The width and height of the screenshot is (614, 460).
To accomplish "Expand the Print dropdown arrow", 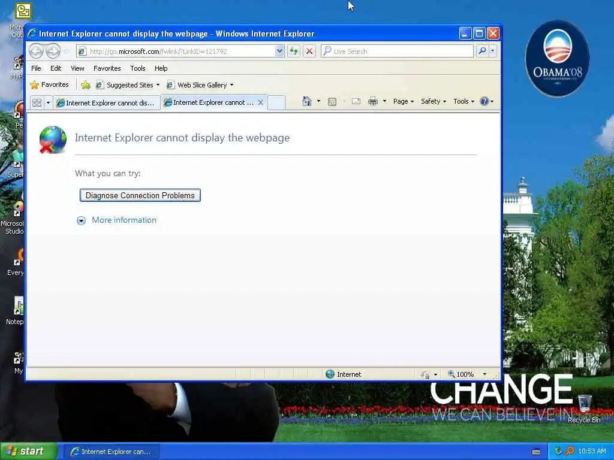I will pyautogui.click(x=384, y=101).
